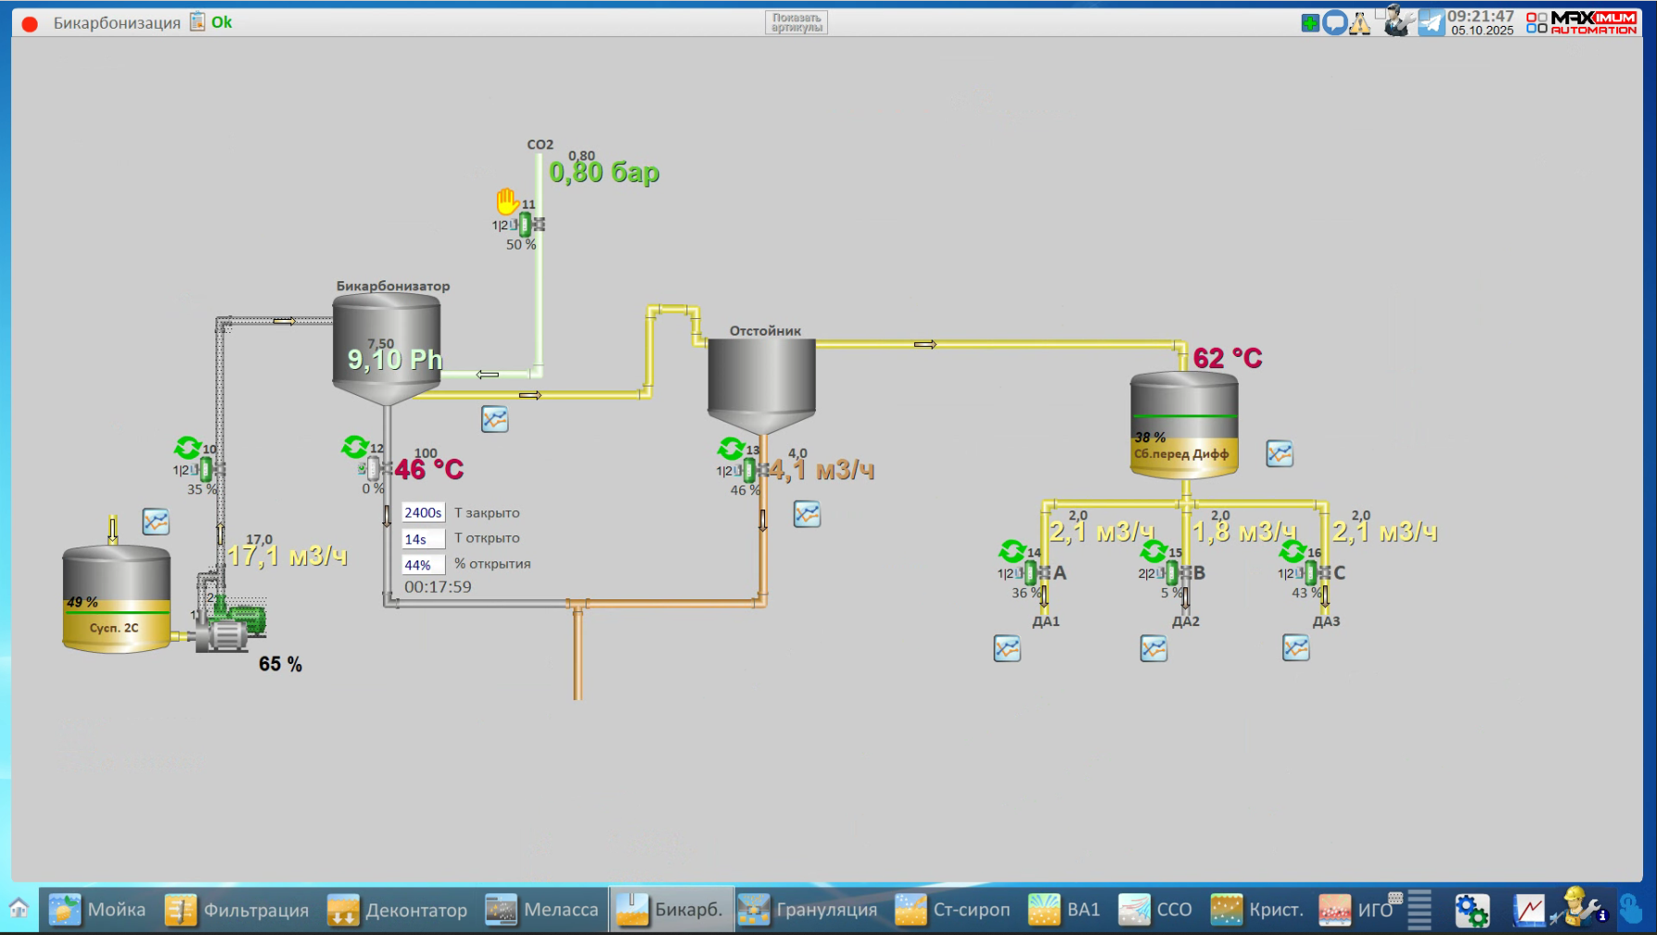Click the red line graph icon in bottom bar
The width and height of the screenshot is (1657, 935).
click(x=1528, y=910)
